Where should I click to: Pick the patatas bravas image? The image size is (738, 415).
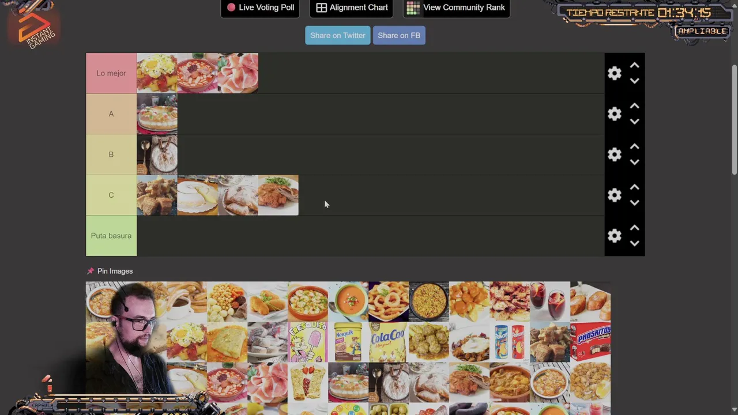pos(469,301)
